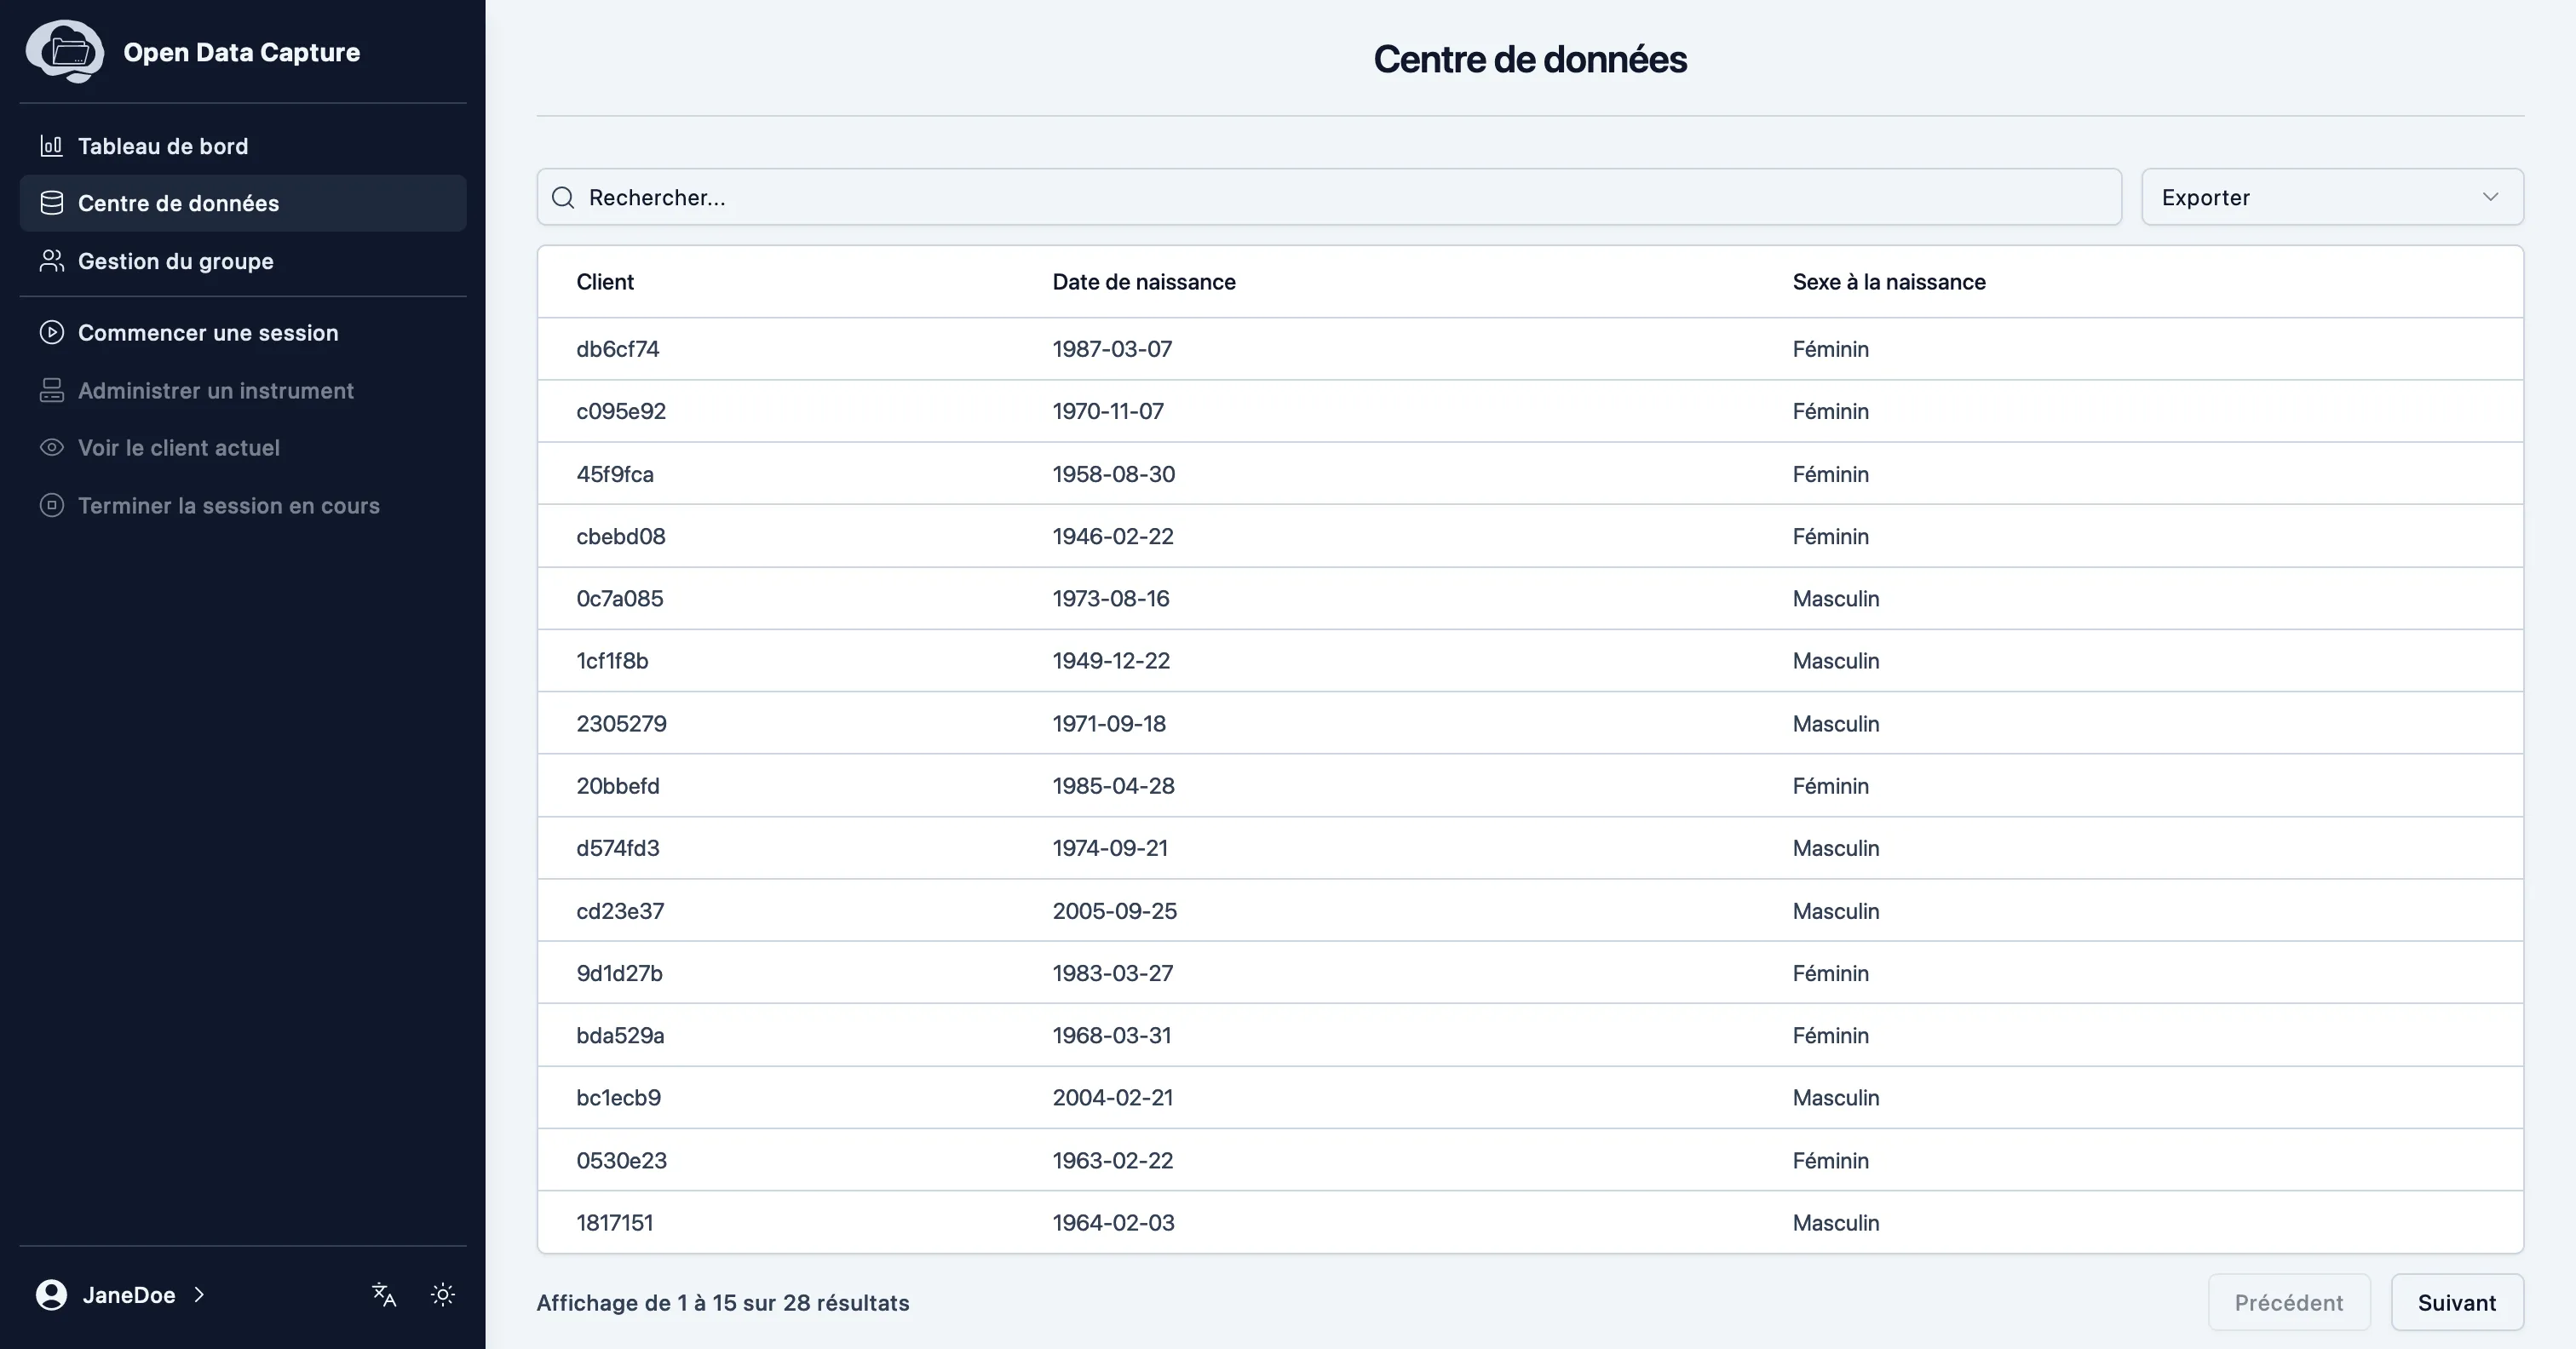The image size is (2576, 1349).
Task: Open client cd23e37 row
Action: coord(1530,911)
